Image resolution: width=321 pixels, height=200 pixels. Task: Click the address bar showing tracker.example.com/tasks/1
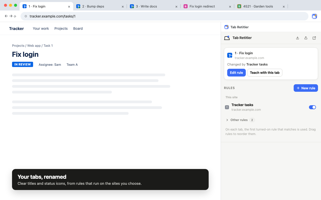[x=165, y=16]
